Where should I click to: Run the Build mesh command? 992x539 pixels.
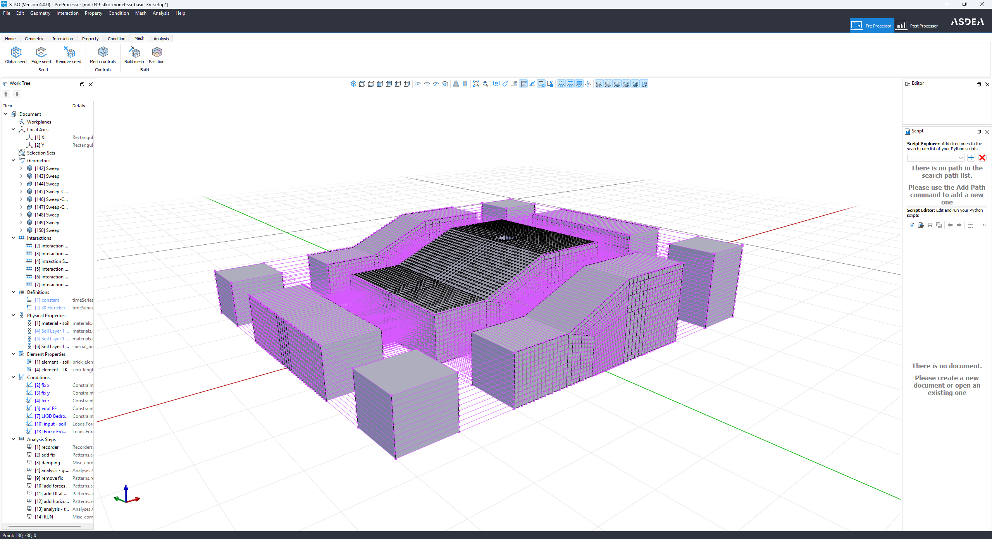pyautogui.click(x=134, y=55)
